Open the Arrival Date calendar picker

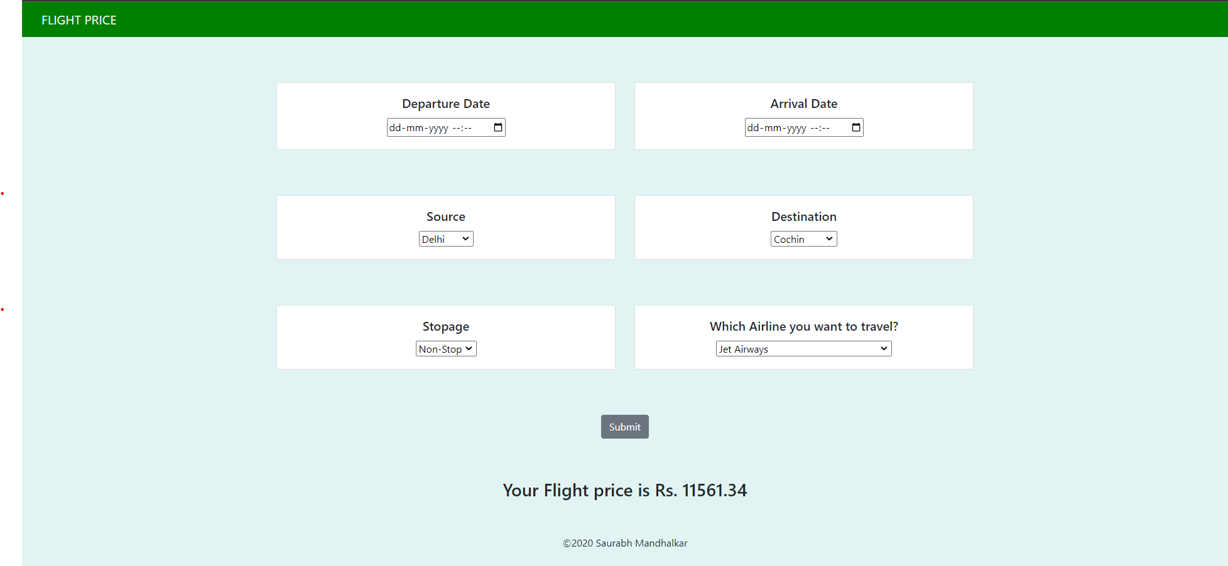[856, 127]
